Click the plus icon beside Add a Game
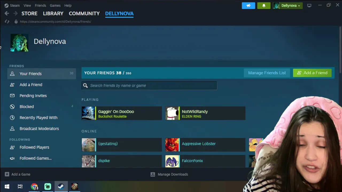 [7, 174]
